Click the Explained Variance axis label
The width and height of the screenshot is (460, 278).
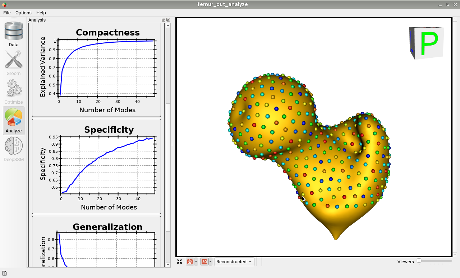(43, 67)
